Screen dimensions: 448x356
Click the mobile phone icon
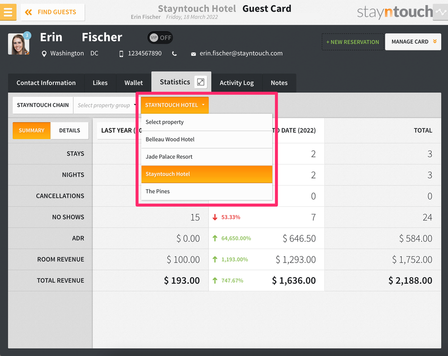pos(121,53)
